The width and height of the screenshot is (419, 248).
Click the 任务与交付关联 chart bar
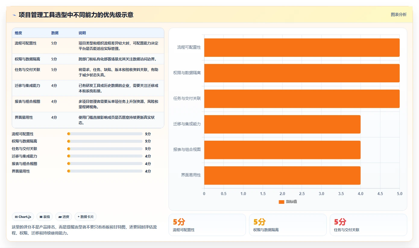(302, 99)
